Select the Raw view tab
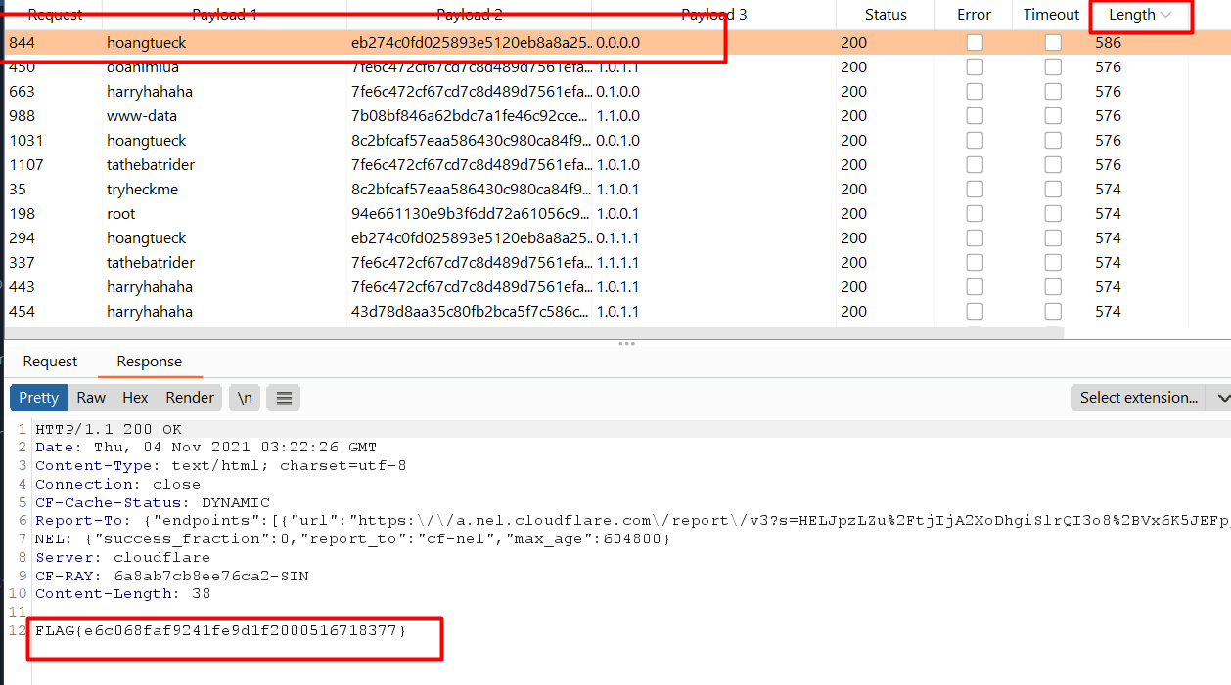Image resolution: width=1231 pixels, height=685 pixels. click(x=91, y=398)
